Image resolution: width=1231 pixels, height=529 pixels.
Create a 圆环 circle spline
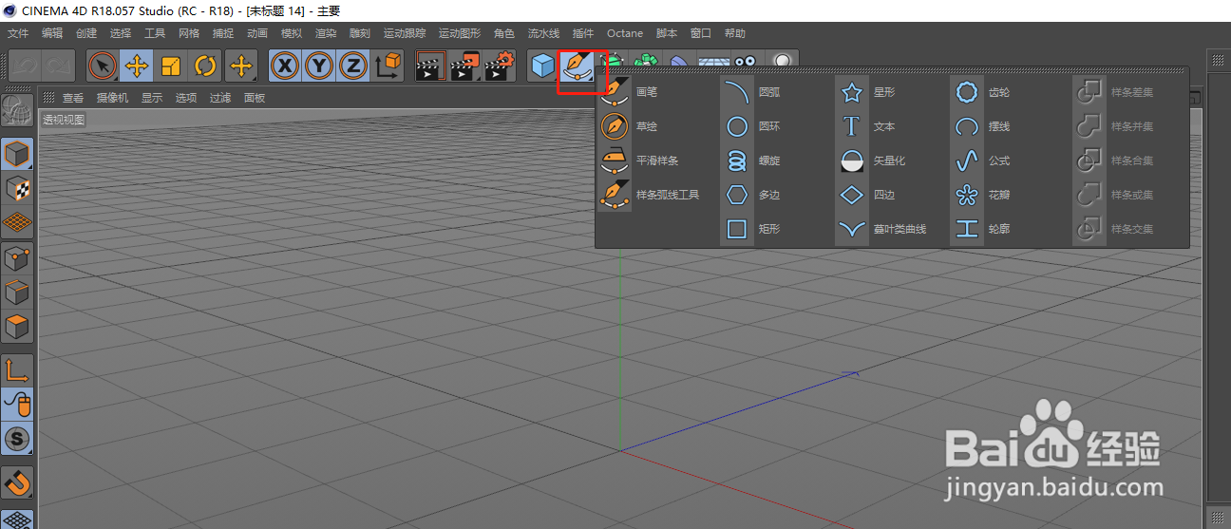point(753,126)
